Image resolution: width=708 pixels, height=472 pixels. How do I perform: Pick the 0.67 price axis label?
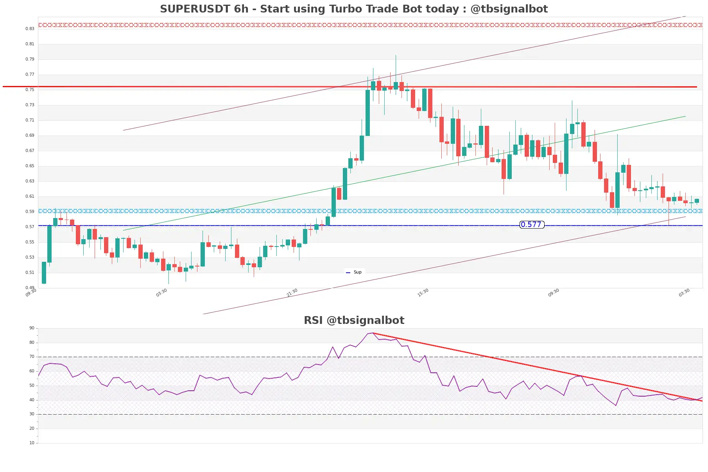pyautogui.click(x=30, y=150)
